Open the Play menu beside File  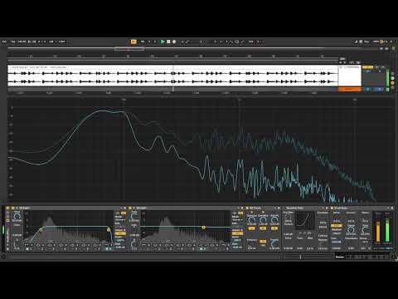pos(13,42)
